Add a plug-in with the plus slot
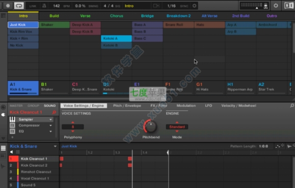 12,137
